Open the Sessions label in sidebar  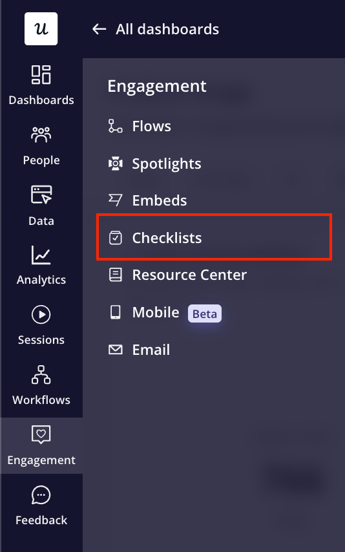[41, 340]
